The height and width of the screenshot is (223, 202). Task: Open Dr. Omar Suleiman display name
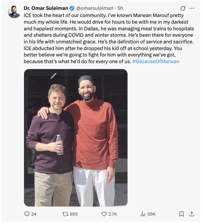(x=46, y=8)
